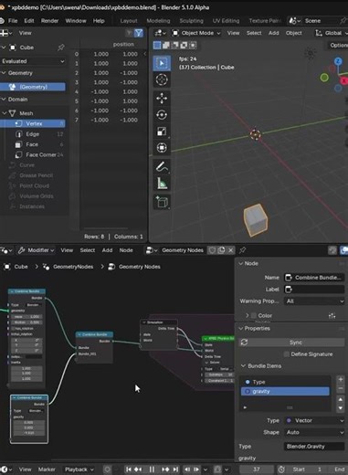
Task: Select the Move tool
Action: pyautogui.click(x=162, y=99)
